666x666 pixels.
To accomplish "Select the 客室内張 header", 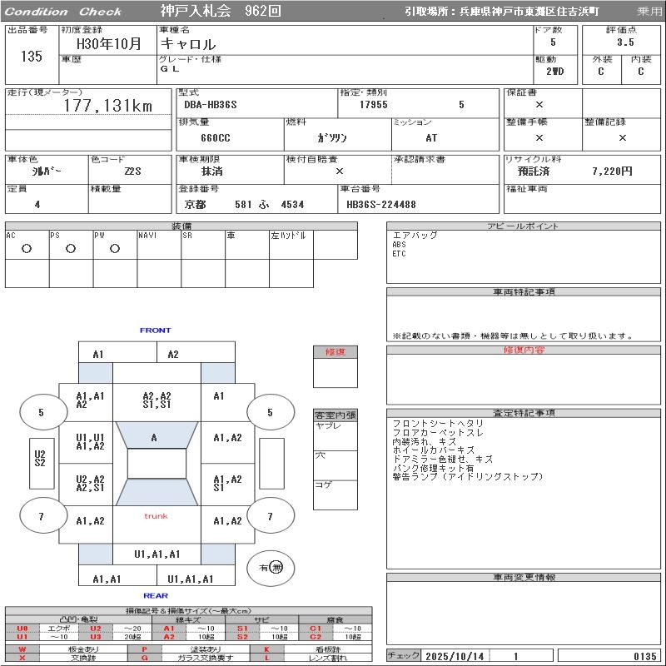I will [335, 415].
